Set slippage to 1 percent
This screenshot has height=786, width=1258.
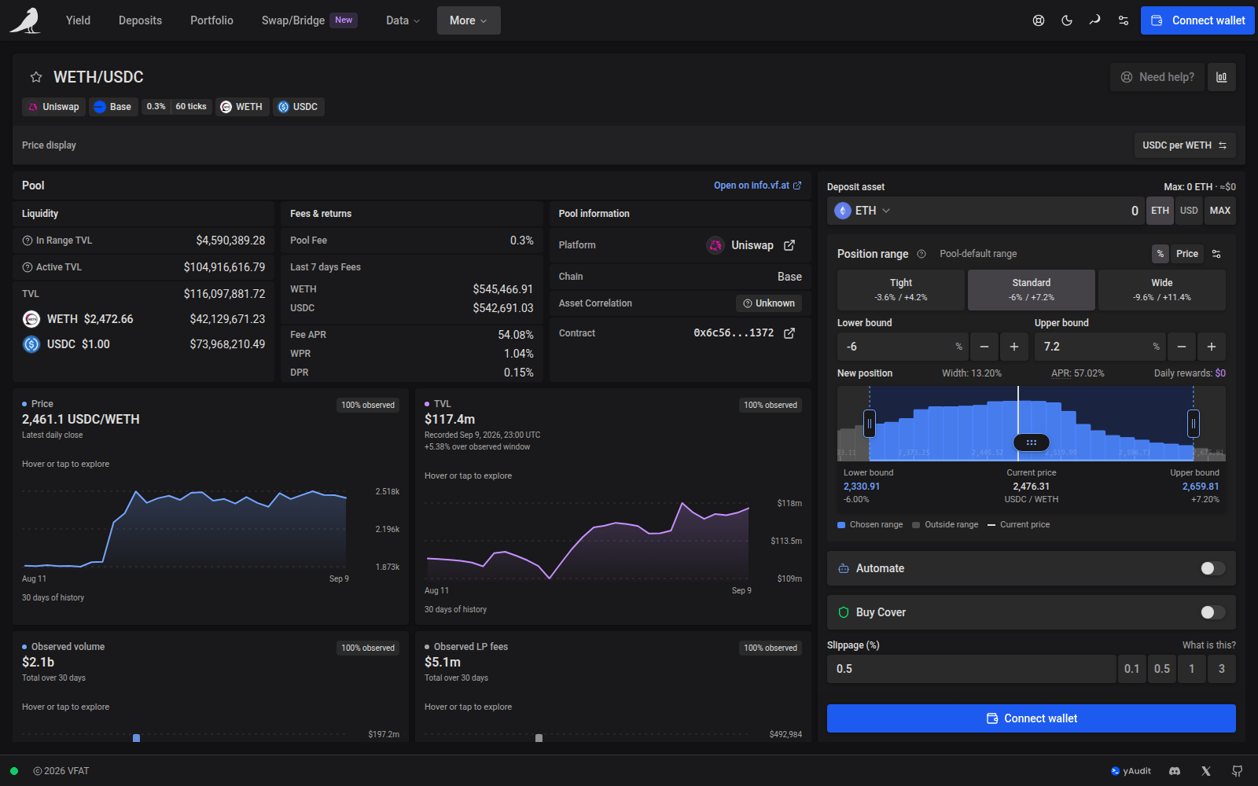pos(1192,669)
